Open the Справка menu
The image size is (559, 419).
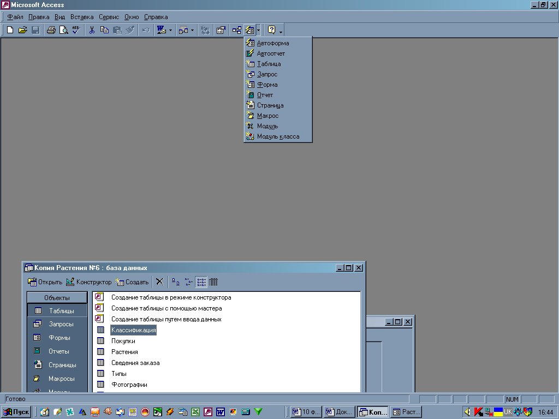pyautogui.click(x=156, y=17)
